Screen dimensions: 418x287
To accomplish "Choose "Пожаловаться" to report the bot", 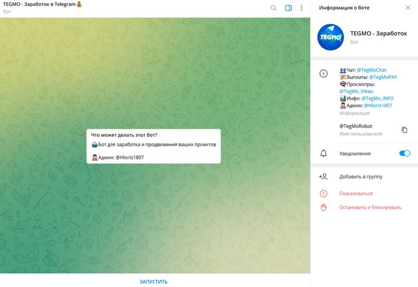I will (x=356, y=194).
